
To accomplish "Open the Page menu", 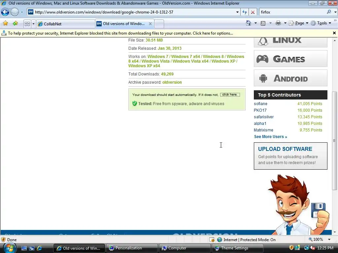I will tap(299, 23).
